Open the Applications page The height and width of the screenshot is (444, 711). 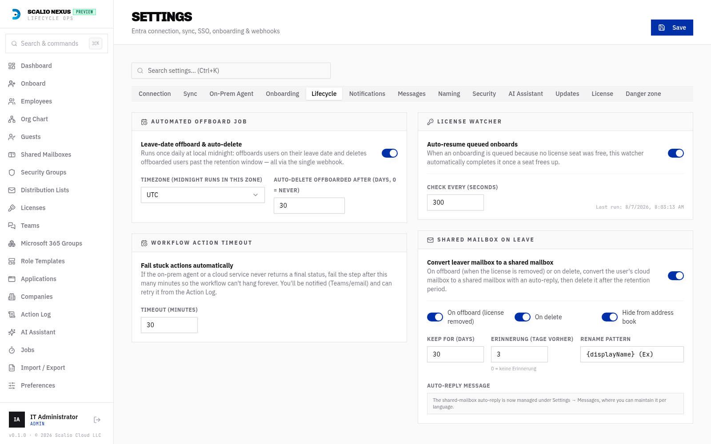pos(56,279)
